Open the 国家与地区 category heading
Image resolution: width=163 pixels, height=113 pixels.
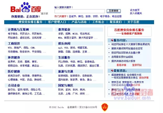coord(66,85)
